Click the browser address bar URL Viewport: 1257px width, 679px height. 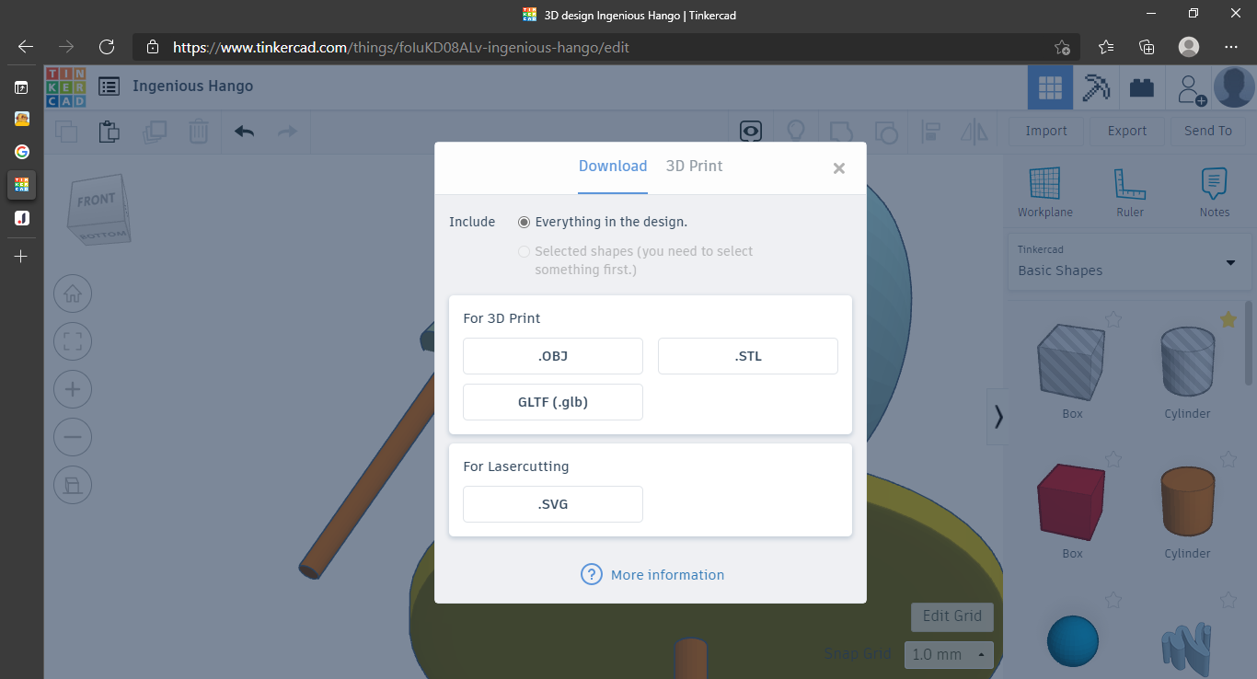[x=401, y=47]
